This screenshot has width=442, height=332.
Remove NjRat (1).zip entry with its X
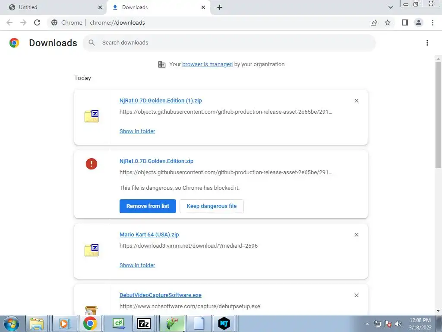[x=357, y=101]
